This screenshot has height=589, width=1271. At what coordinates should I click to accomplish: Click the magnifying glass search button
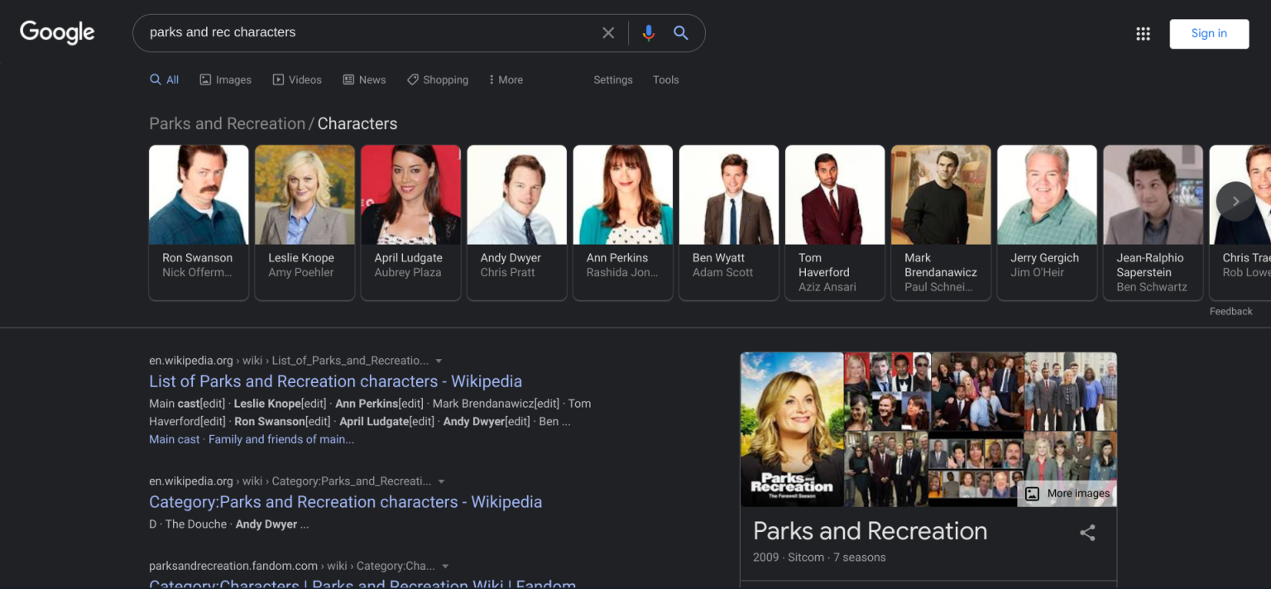[681, 33]
